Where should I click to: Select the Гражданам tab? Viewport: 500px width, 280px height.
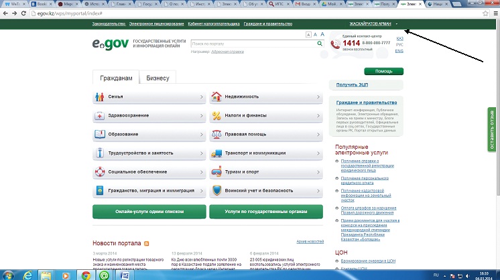click(x=115, y=78)
